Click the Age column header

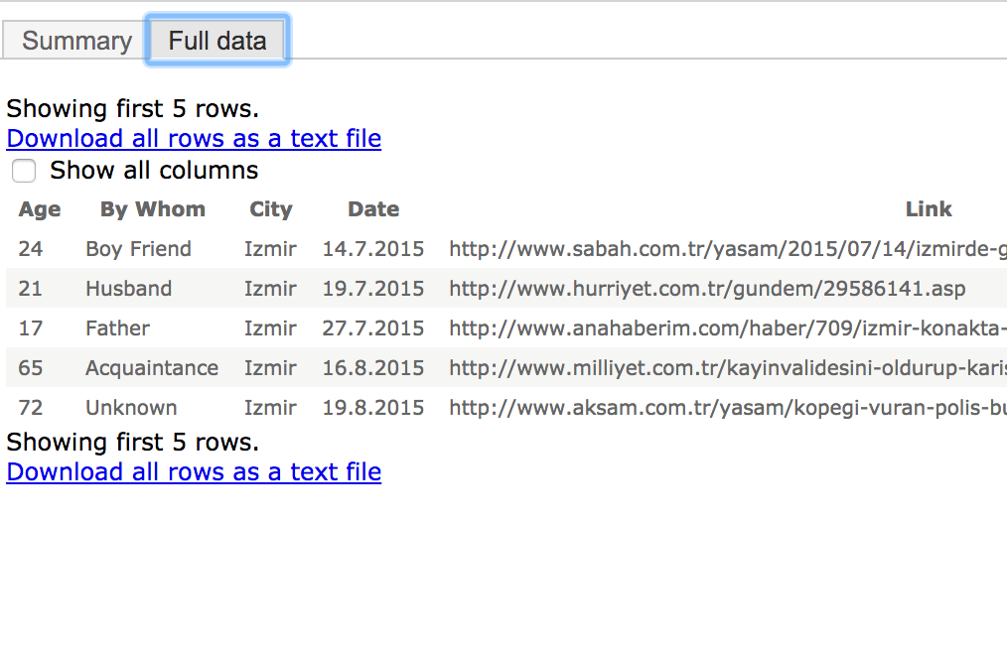(40, 209)
